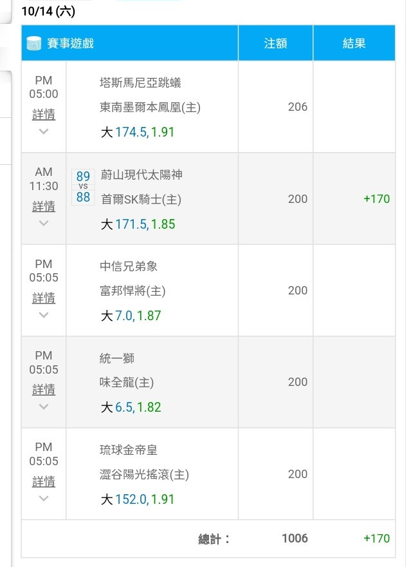Expand the chevron under PM 05:00 row

[44, 131]
